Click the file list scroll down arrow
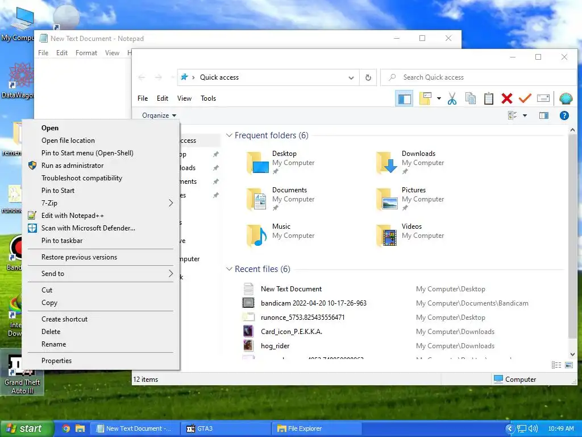582x437 pixels. [x=573, y=354]
